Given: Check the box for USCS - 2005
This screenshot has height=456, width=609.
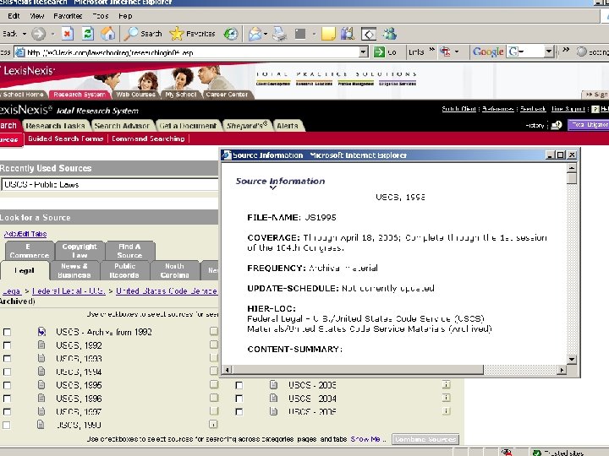Looking at the screenshot, I should 239,411.
